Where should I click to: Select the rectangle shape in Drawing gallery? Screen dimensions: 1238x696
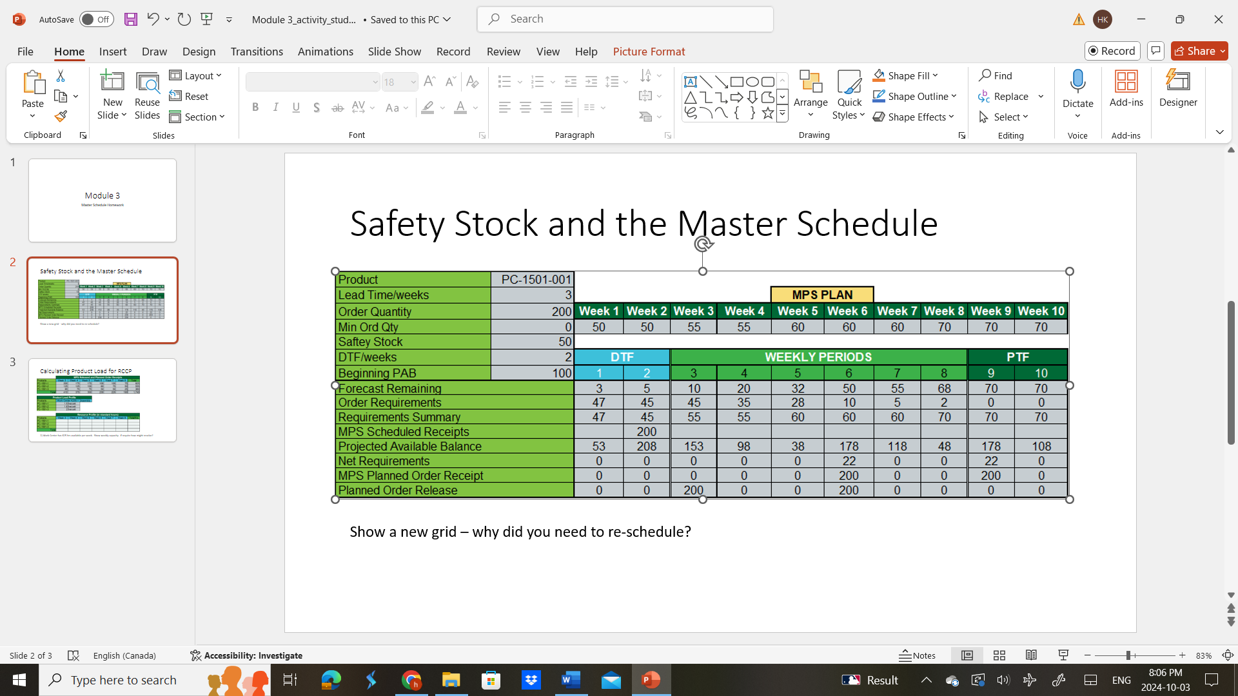pyautogui.click(x=738, y=82)
